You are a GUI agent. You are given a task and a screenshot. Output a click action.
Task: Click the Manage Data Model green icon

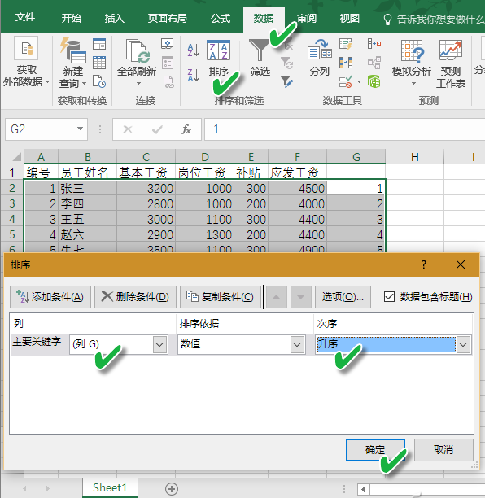[x=374, y=81]
